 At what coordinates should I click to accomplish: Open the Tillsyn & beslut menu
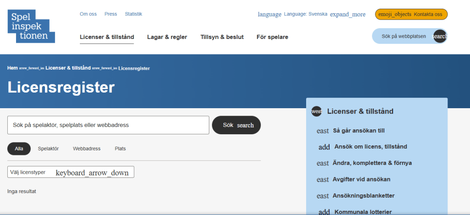tap(222, 37)
